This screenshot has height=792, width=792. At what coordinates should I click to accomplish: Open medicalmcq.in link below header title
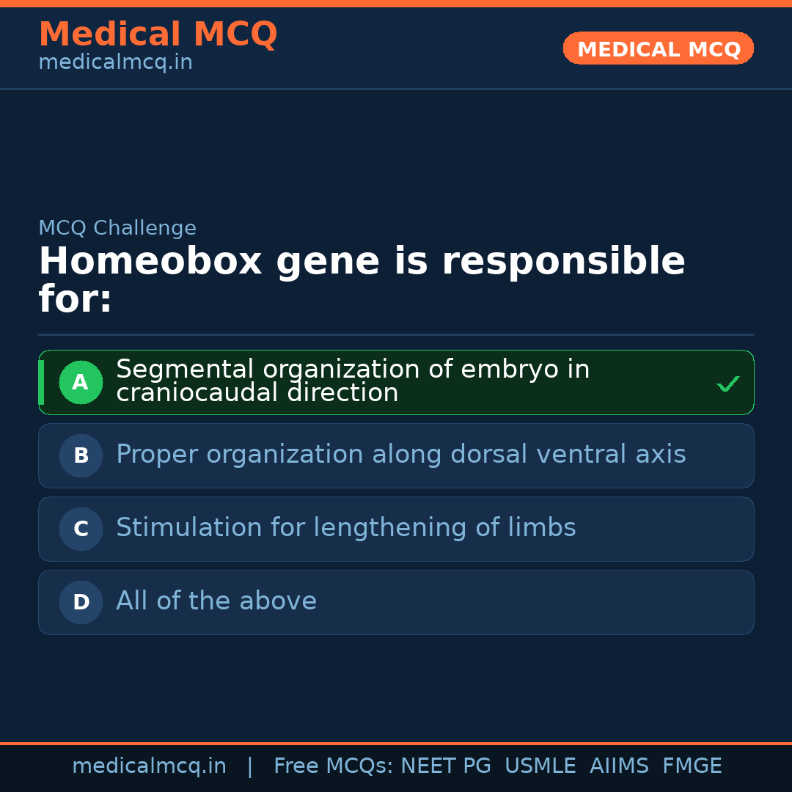115,63
